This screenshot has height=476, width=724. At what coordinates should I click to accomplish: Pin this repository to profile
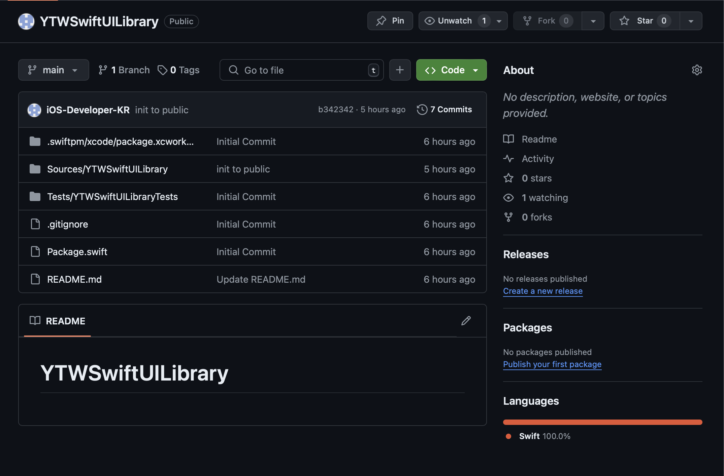390,21
